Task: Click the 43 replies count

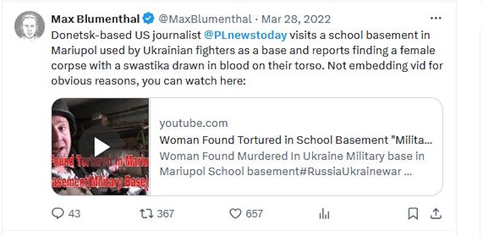Action: pos(74,214)
